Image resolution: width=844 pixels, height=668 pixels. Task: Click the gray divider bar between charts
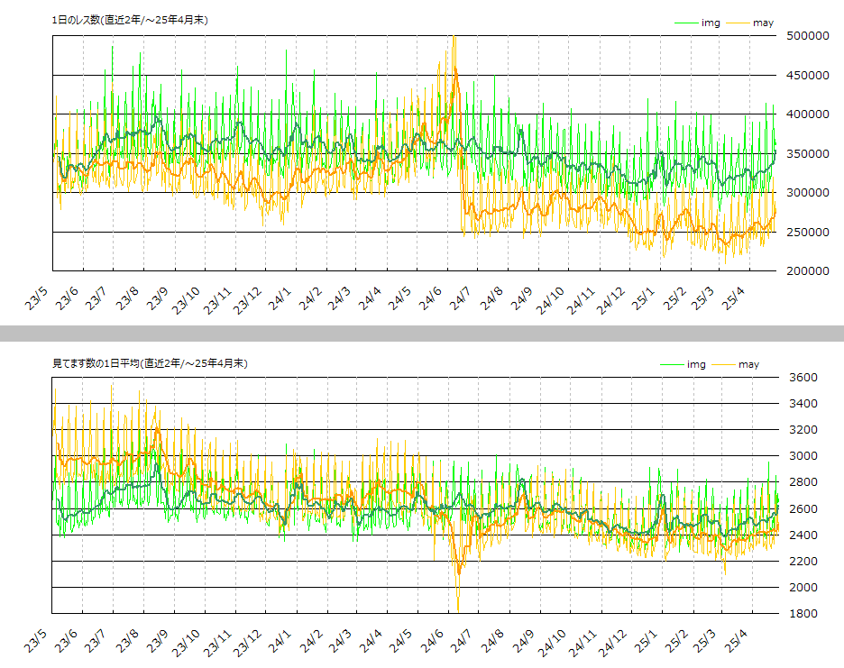[x=422, y=334]
